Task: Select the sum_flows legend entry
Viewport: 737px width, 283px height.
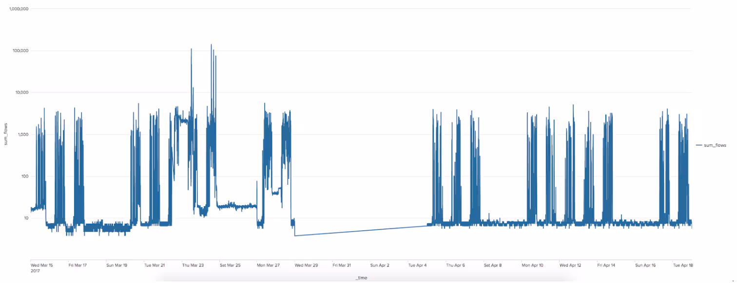Action: (715, 145)
